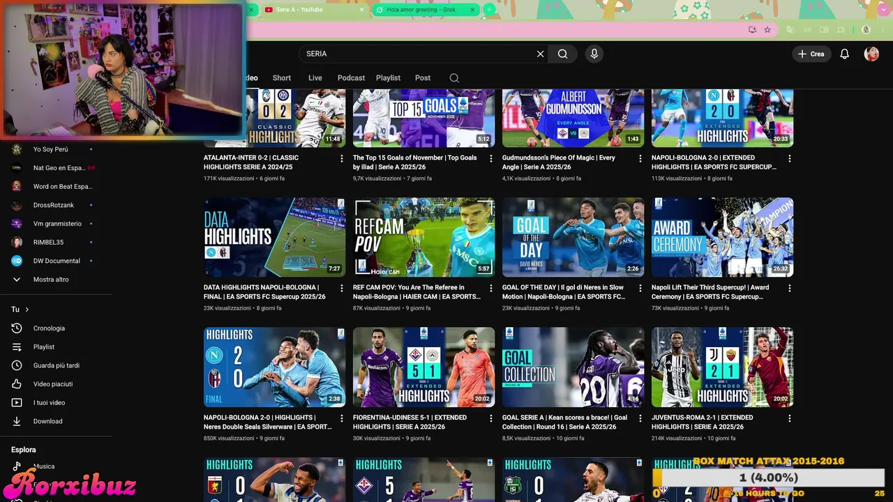Open the Guarda più tardi list
The width and height of the screenshot is (893, 502).
[x=56, y=365]
